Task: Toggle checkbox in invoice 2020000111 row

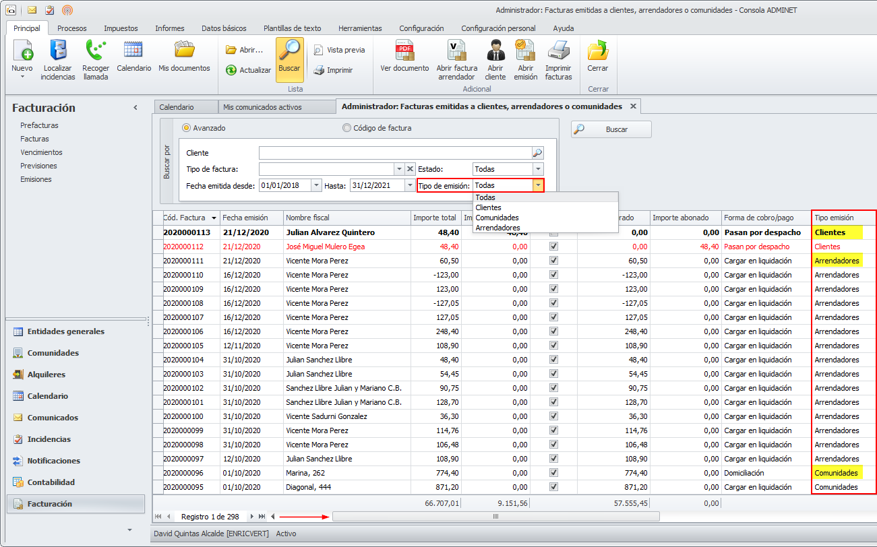Action: tap(553, 261)
